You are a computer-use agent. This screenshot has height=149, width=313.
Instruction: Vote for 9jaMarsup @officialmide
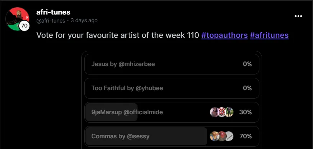pos(172,112)
